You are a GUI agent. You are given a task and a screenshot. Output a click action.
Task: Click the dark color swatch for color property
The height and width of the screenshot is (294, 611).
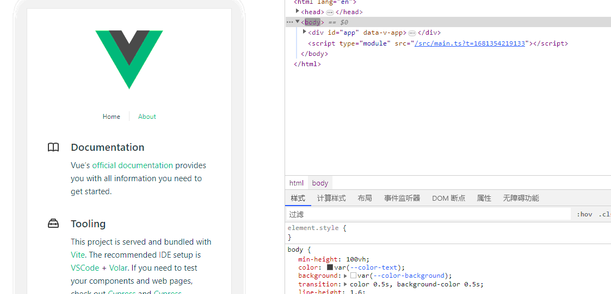click(x=330, y=267)
